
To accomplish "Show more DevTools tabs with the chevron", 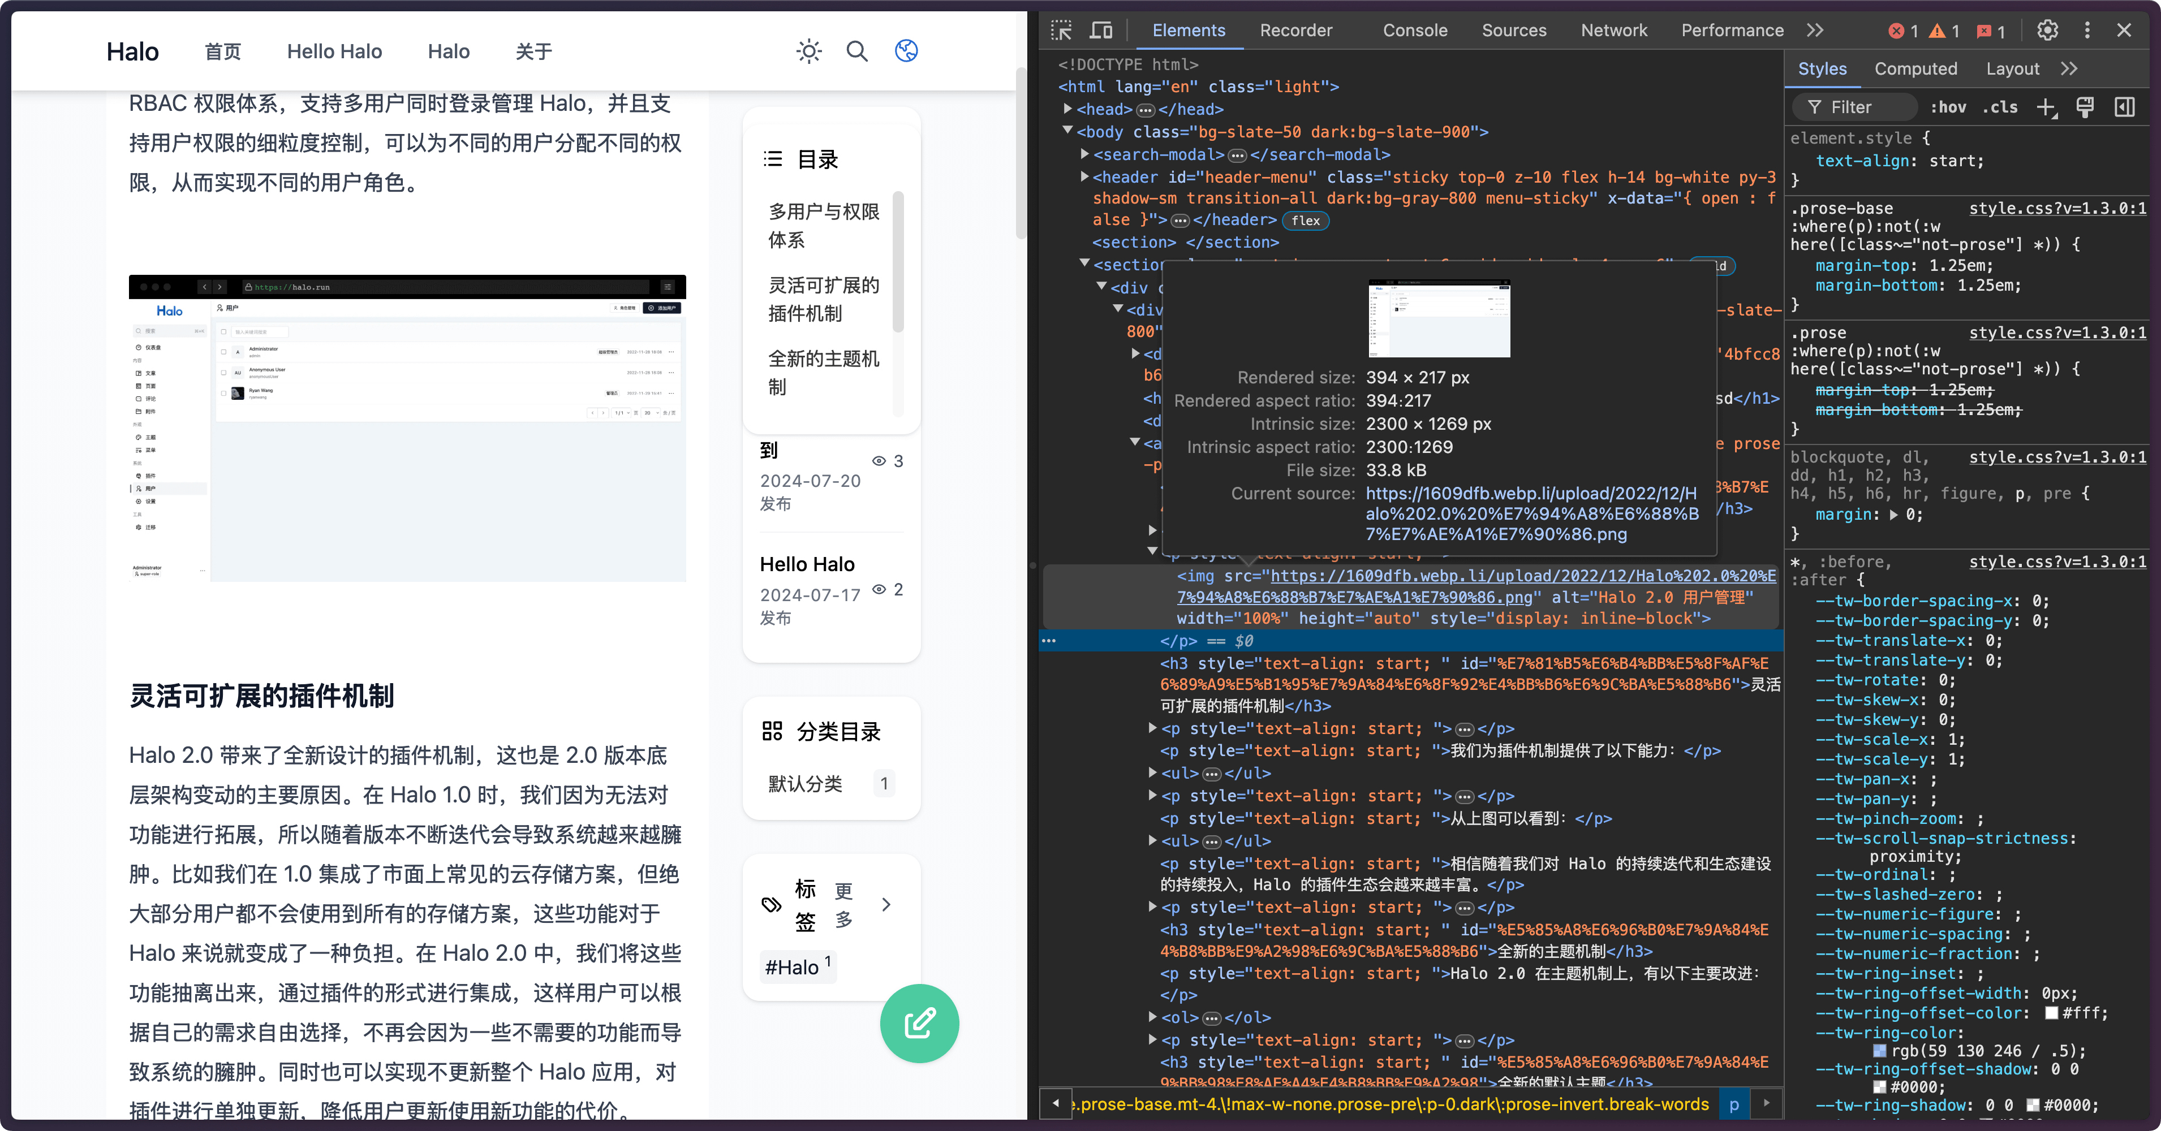I will (1815, 30).
